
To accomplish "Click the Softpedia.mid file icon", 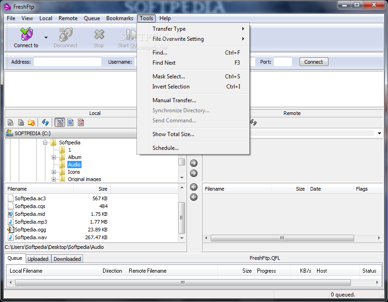I will tap(11, 214).
